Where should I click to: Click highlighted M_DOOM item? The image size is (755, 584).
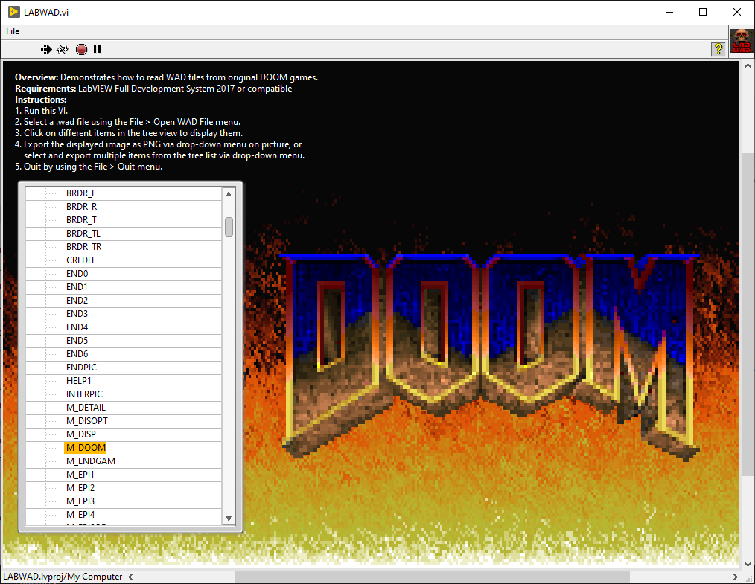(85, 448)
